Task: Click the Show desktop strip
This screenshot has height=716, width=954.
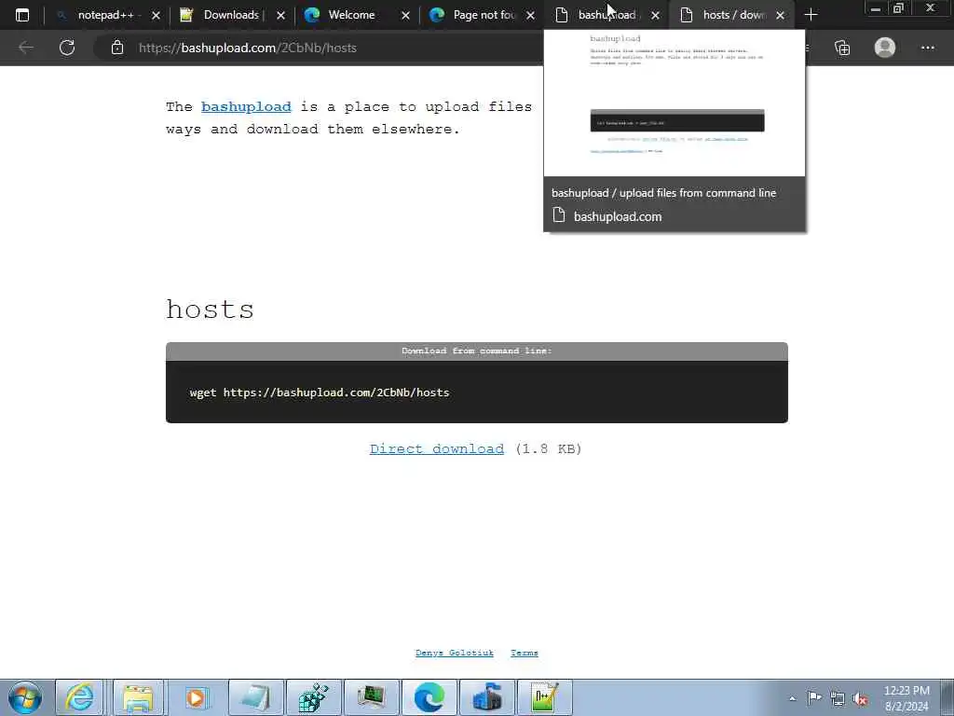Action: coord(947,697)
